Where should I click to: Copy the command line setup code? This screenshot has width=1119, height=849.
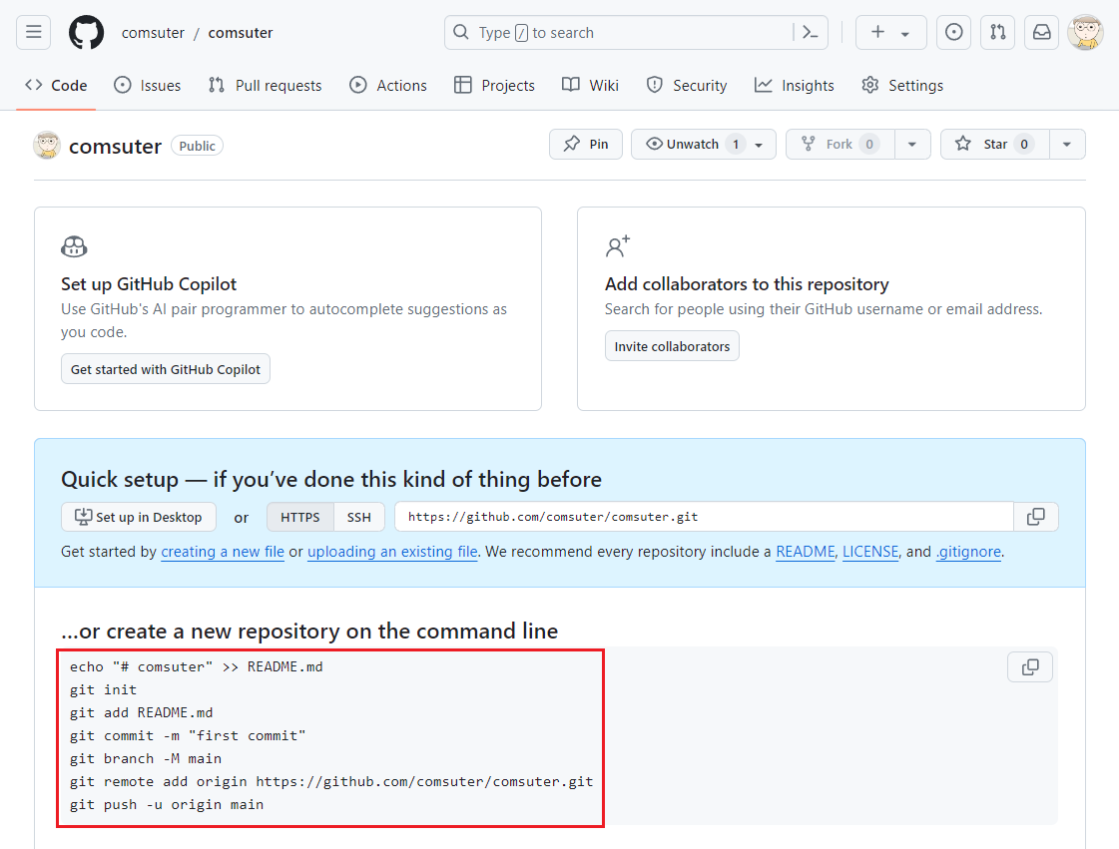point(1030,667)
